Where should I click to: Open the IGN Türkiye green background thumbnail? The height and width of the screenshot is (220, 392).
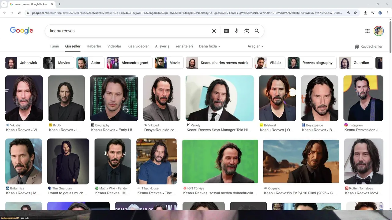(220, 161)
